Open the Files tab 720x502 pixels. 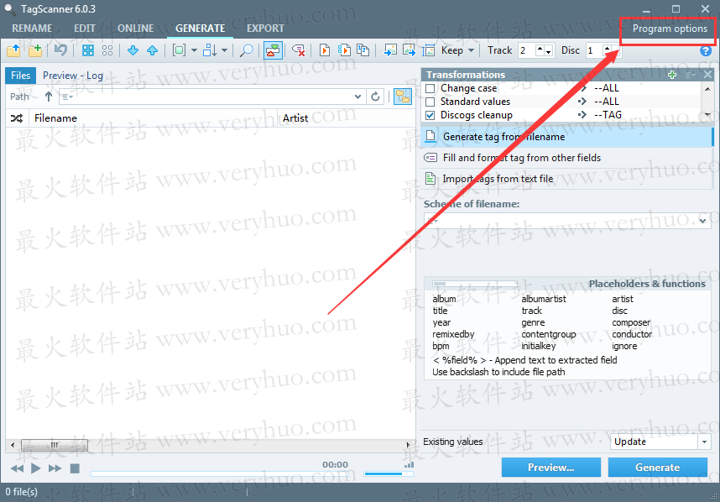pyautogui.click(x=21, y=76)
